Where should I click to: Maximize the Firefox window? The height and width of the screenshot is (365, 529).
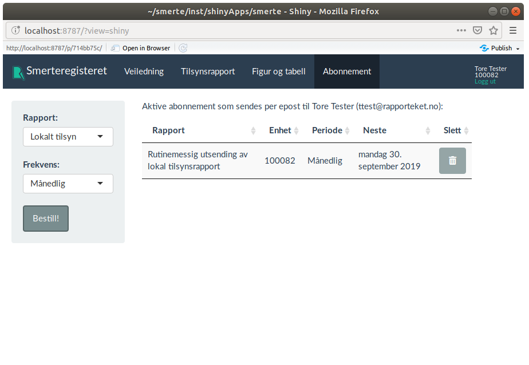pyautogui.click(x=504, y=11)
